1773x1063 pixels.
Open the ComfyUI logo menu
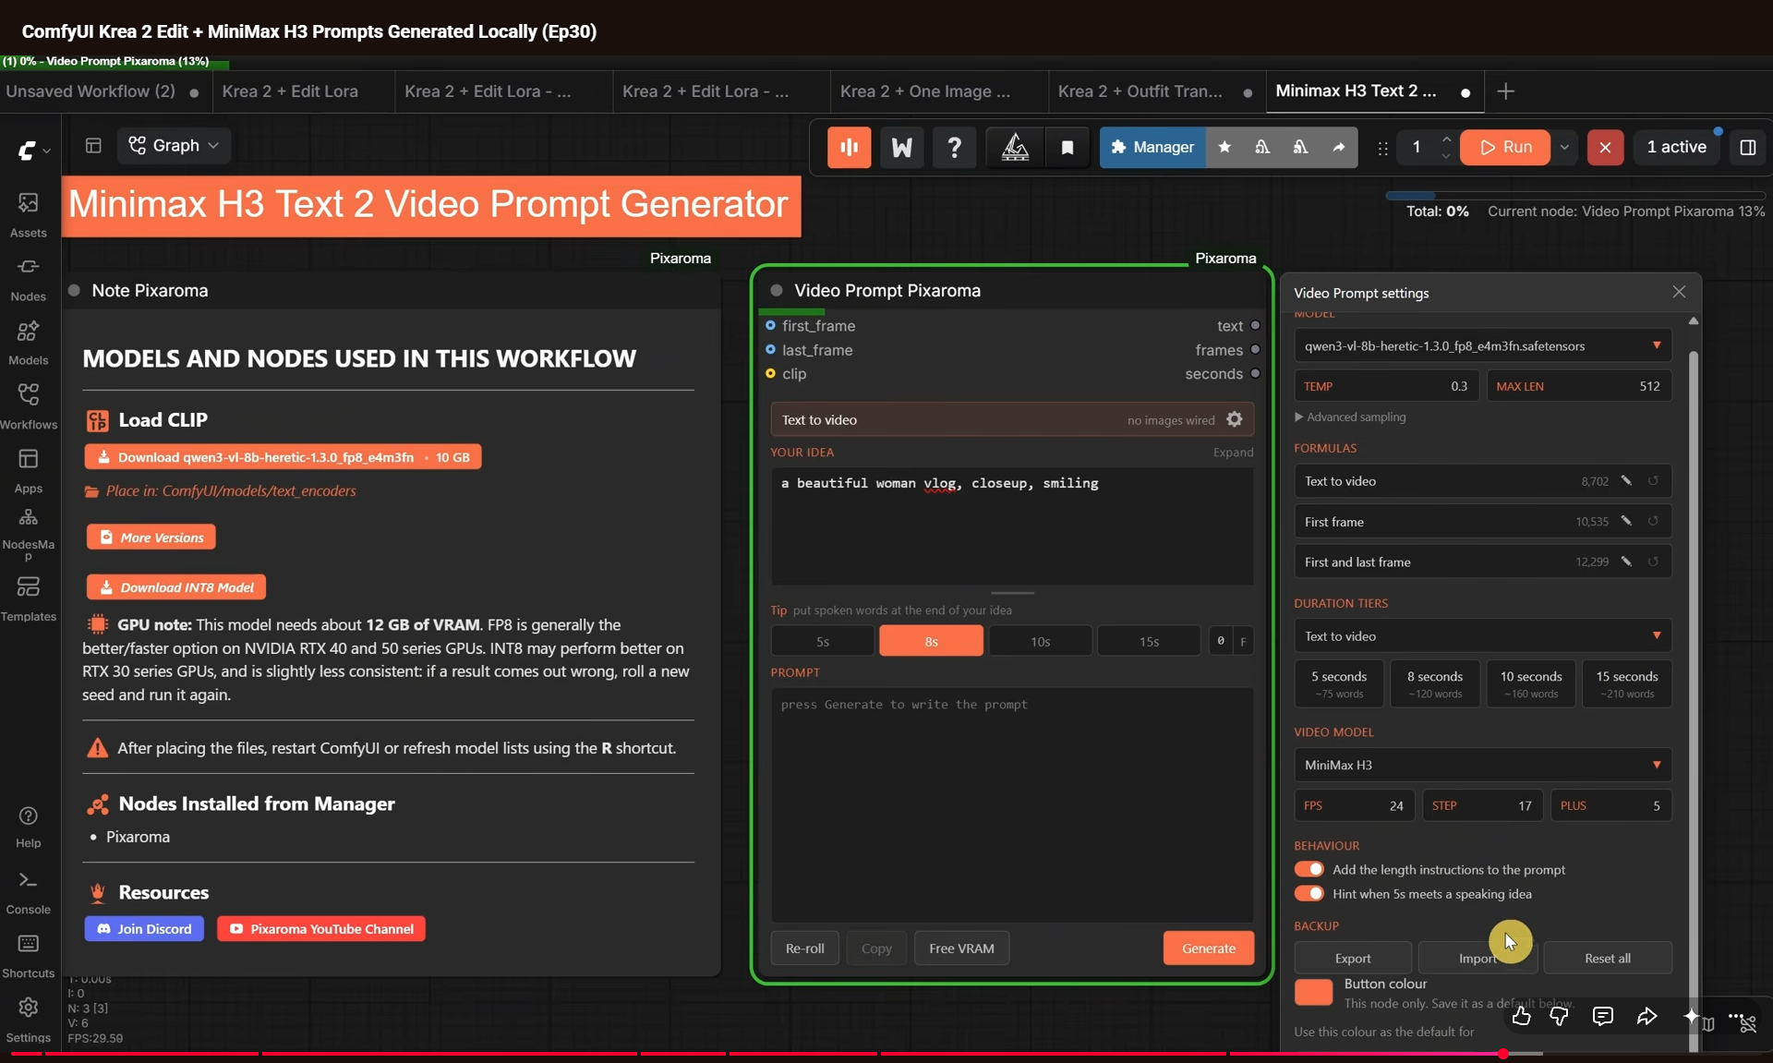(x=32, y=150)
